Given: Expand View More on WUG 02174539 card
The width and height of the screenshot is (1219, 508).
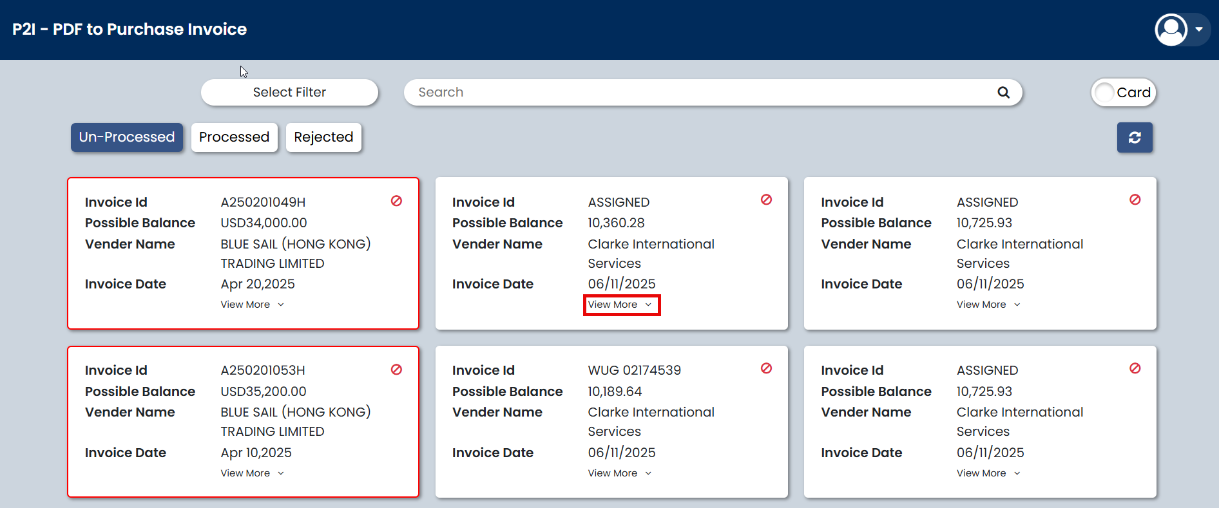Looking at the screenshot, I should (620, 473).
